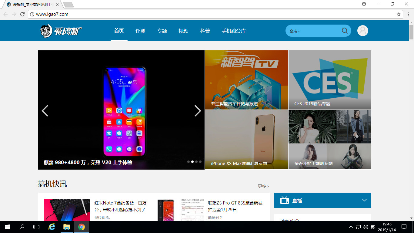Screen dimensions: 414x233
Task: Open the network tray icon
Action: pos(358,227)
